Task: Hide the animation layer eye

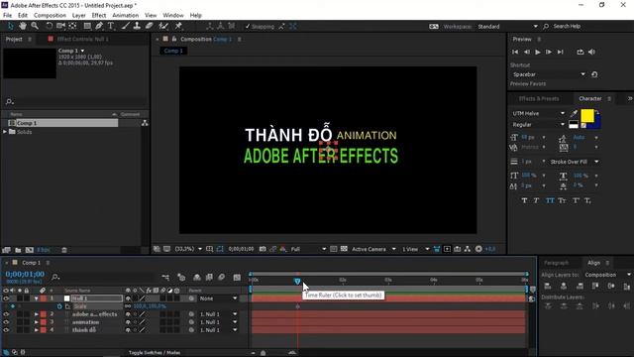Action: click(6, 322)
